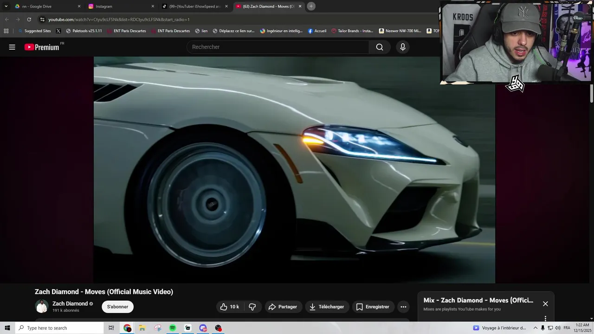Open the YouTube guide hamburger menu

12,47
